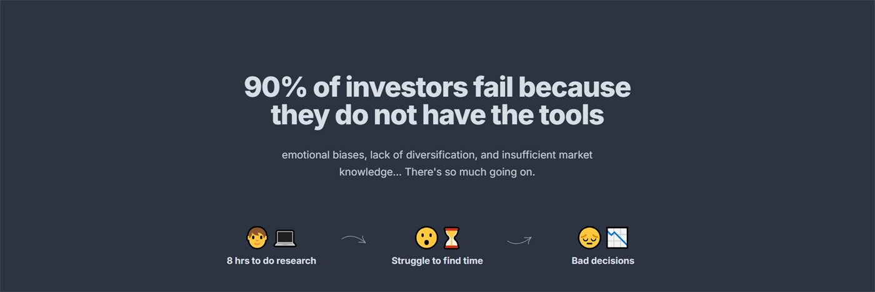This screenshot has width=875, height=292.
Task: Click the hourglass emoji
Action: click(x=451, y=238)
